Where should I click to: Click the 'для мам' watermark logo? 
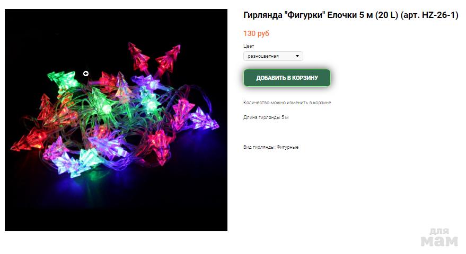439,238
